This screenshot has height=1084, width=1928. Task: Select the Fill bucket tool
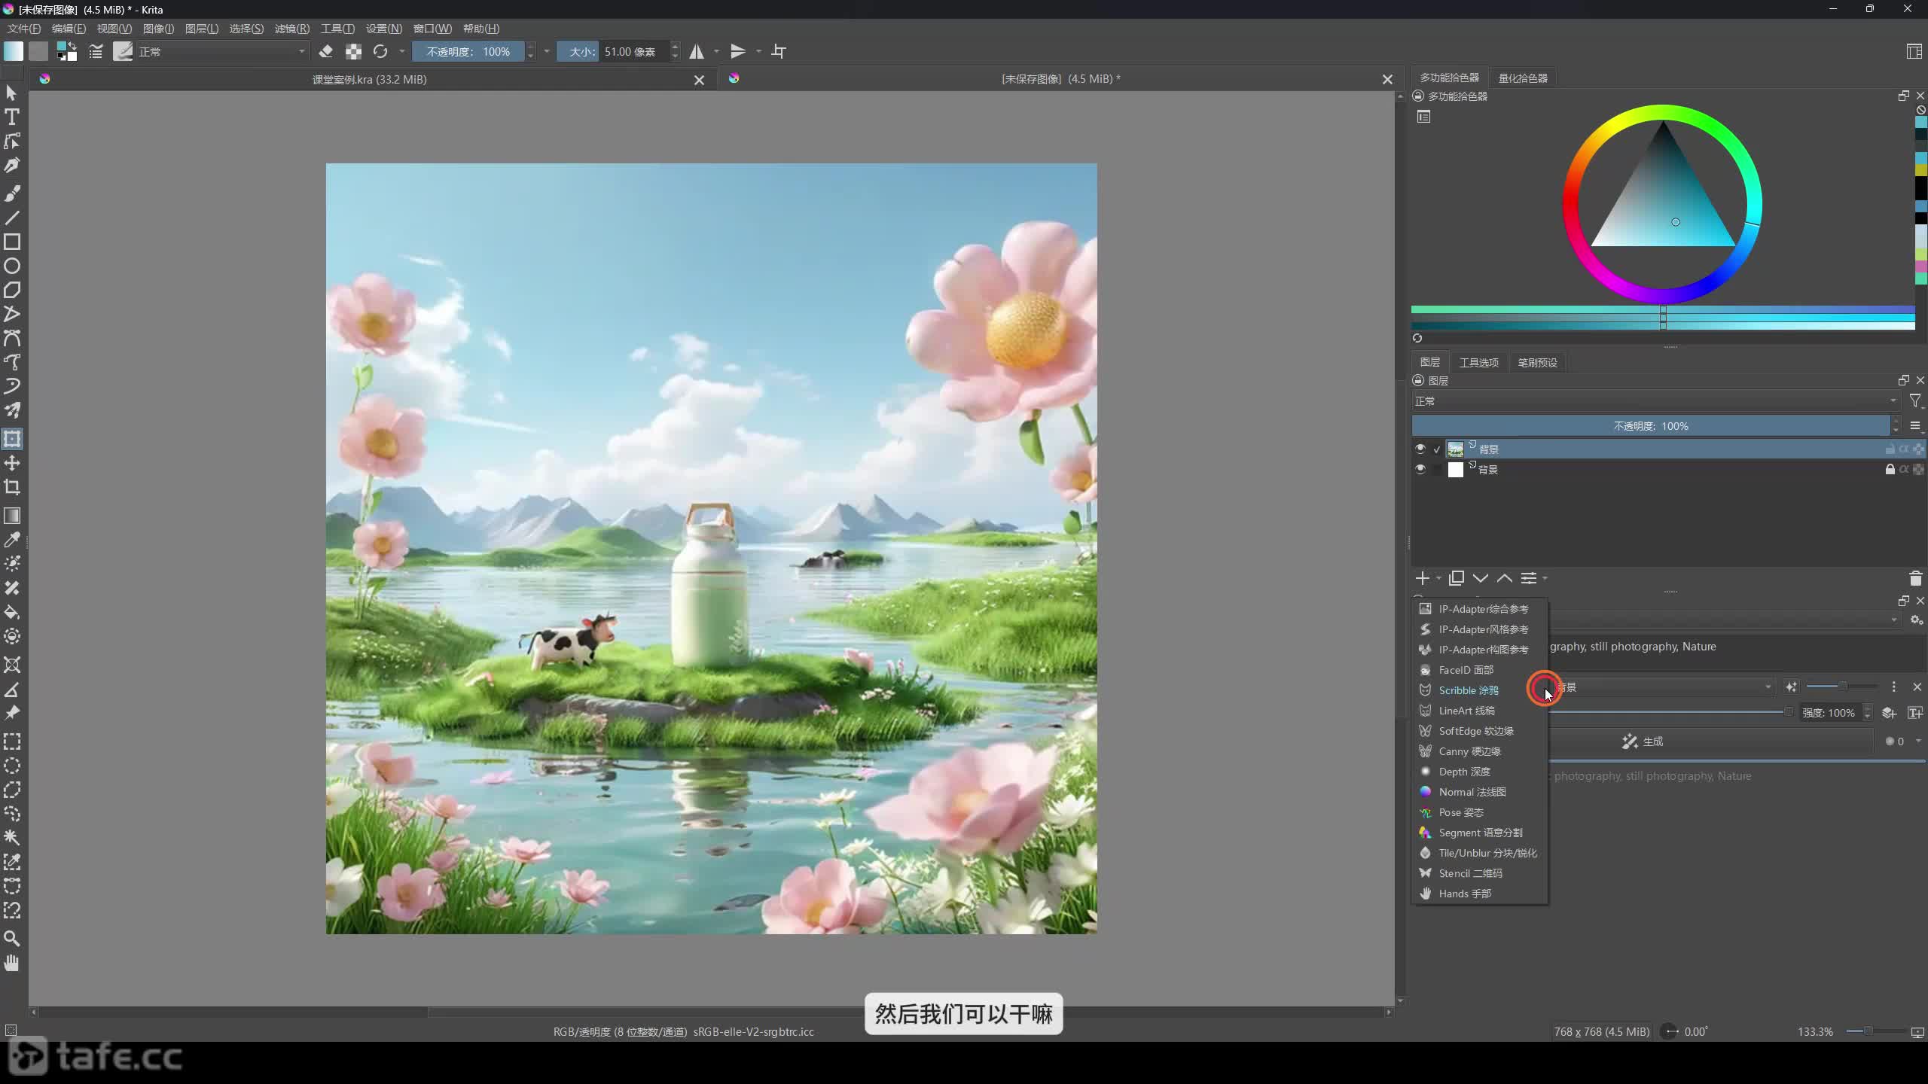tap(12, 612)
